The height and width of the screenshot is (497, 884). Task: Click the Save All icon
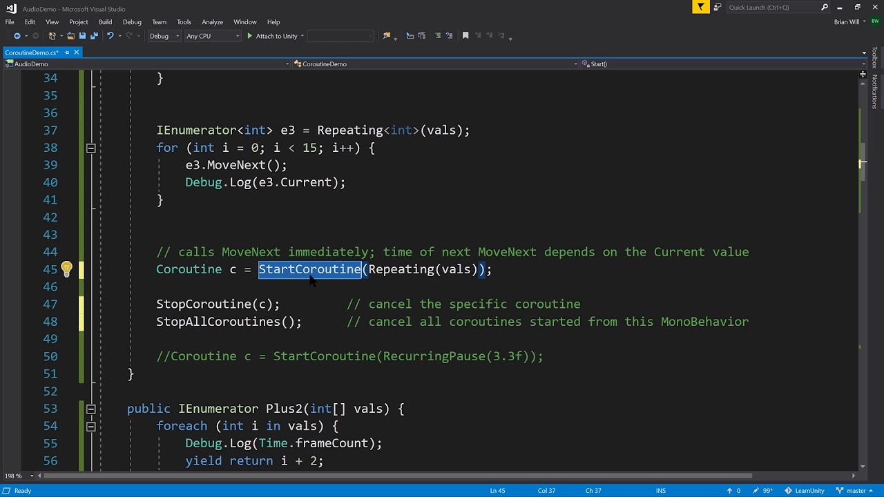coord(94,36)
